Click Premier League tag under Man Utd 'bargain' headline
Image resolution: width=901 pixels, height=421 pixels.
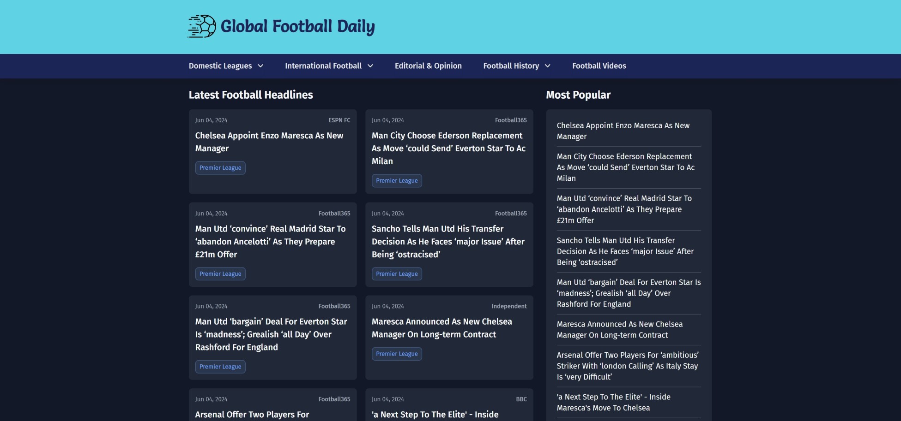click(x=220, y=367)
